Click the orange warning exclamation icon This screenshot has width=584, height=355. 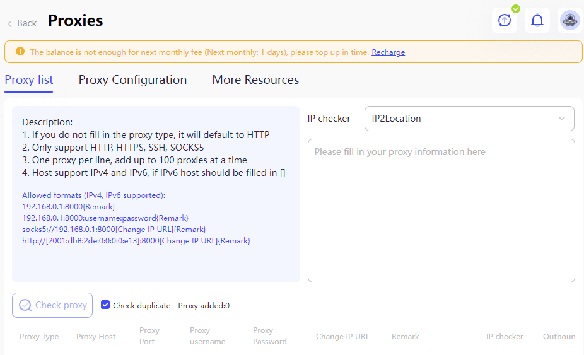pyautogui.click(x=20, y=52)
